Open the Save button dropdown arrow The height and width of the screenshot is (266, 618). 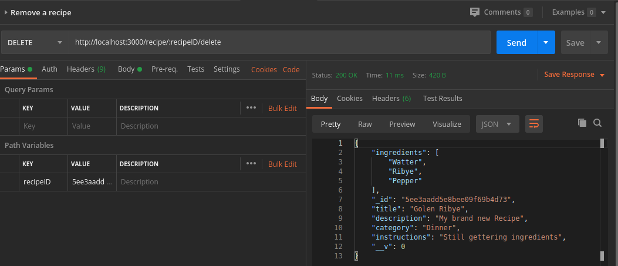(x=599, y=42)
